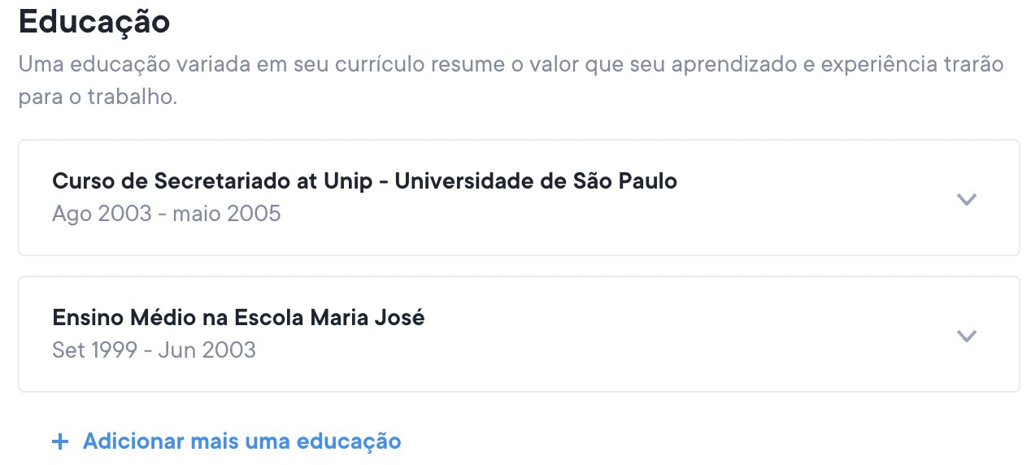Expand the Ensino Médio entry chevron
The width and height of the screenshot is (1031, 465).
click(966, 335)
